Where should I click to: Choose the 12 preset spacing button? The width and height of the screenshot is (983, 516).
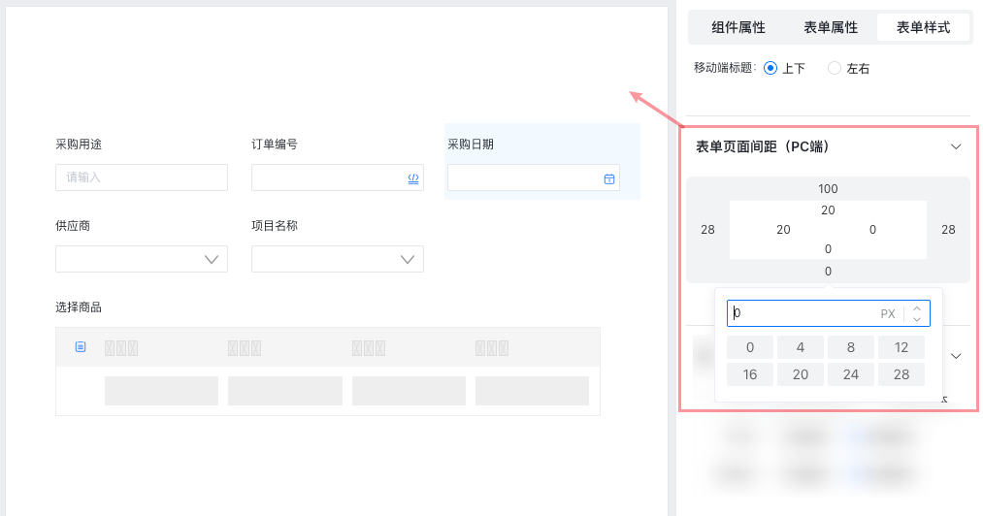click(x=901, y=348)
